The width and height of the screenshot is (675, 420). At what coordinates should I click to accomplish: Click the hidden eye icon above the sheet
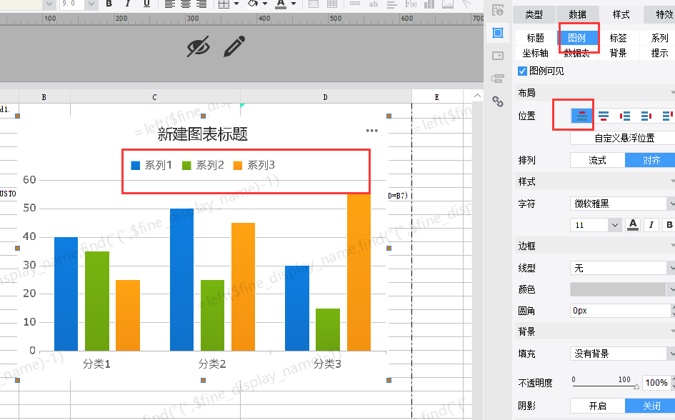199,46
